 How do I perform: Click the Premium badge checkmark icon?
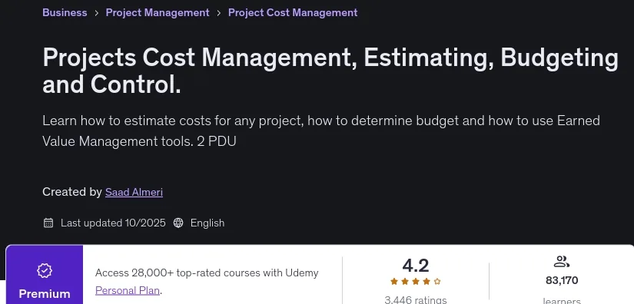(x=45, y=270)
